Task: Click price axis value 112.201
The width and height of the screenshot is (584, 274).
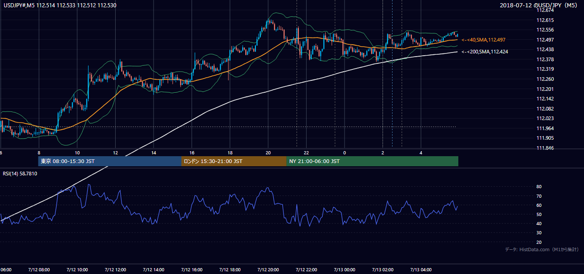Action: coord(545,89)
